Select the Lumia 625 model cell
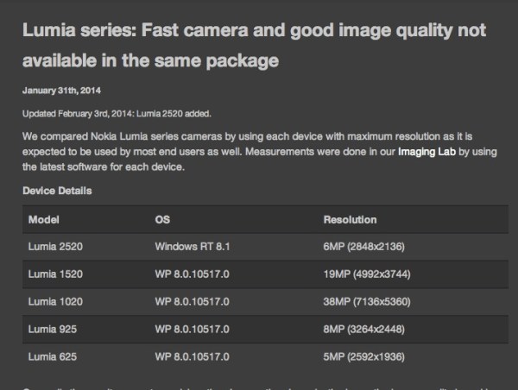Image resolution: width=518 pixels, height=390 pixels. (54, 356)
